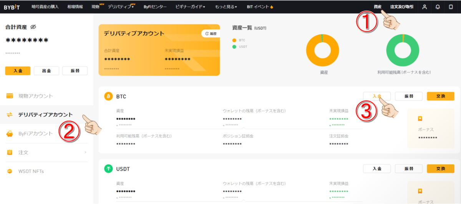
Task: Open BIT イベント in the top navigation
Action: 257,7
